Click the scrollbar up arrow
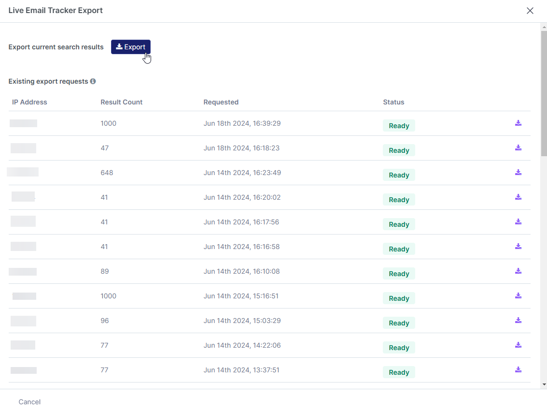Viewport: 547px width, 412px height. (x=544, y=27)
